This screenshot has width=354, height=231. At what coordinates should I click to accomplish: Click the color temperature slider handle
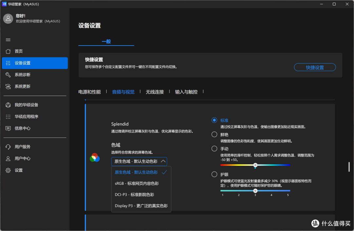(x=255, y=165)
